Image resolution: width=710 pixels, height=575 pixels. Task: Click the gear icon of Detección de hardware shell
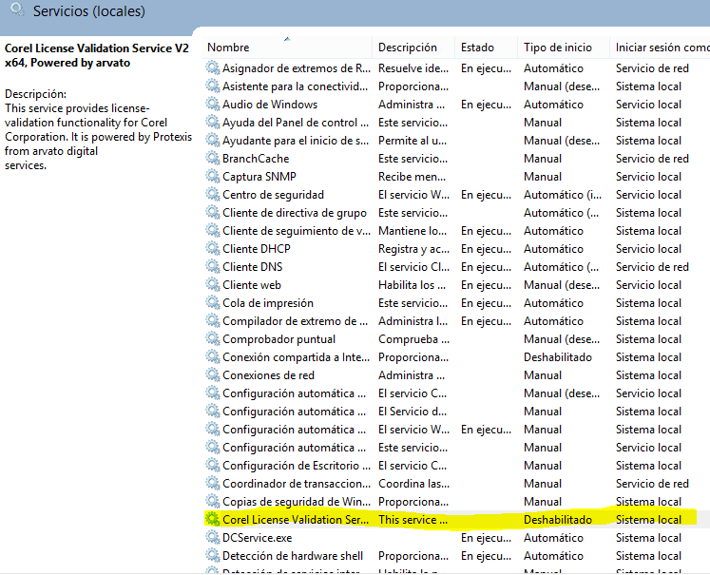pos(212,556)
